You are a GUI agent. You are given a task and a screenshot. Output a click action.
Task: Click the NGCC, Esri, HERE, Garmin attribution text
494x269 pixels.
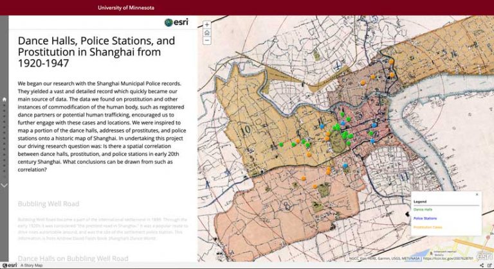click(x=385, y=259)
